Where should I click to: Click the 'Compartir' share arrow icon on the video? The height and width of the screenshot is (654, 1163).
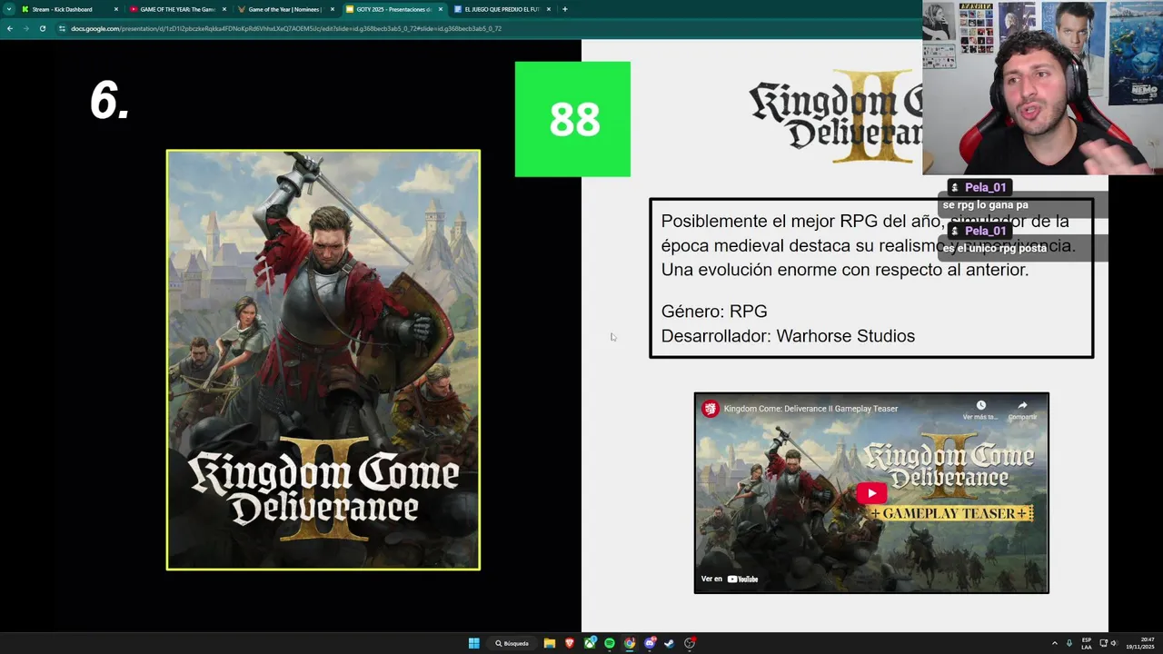coord(1022,406)
